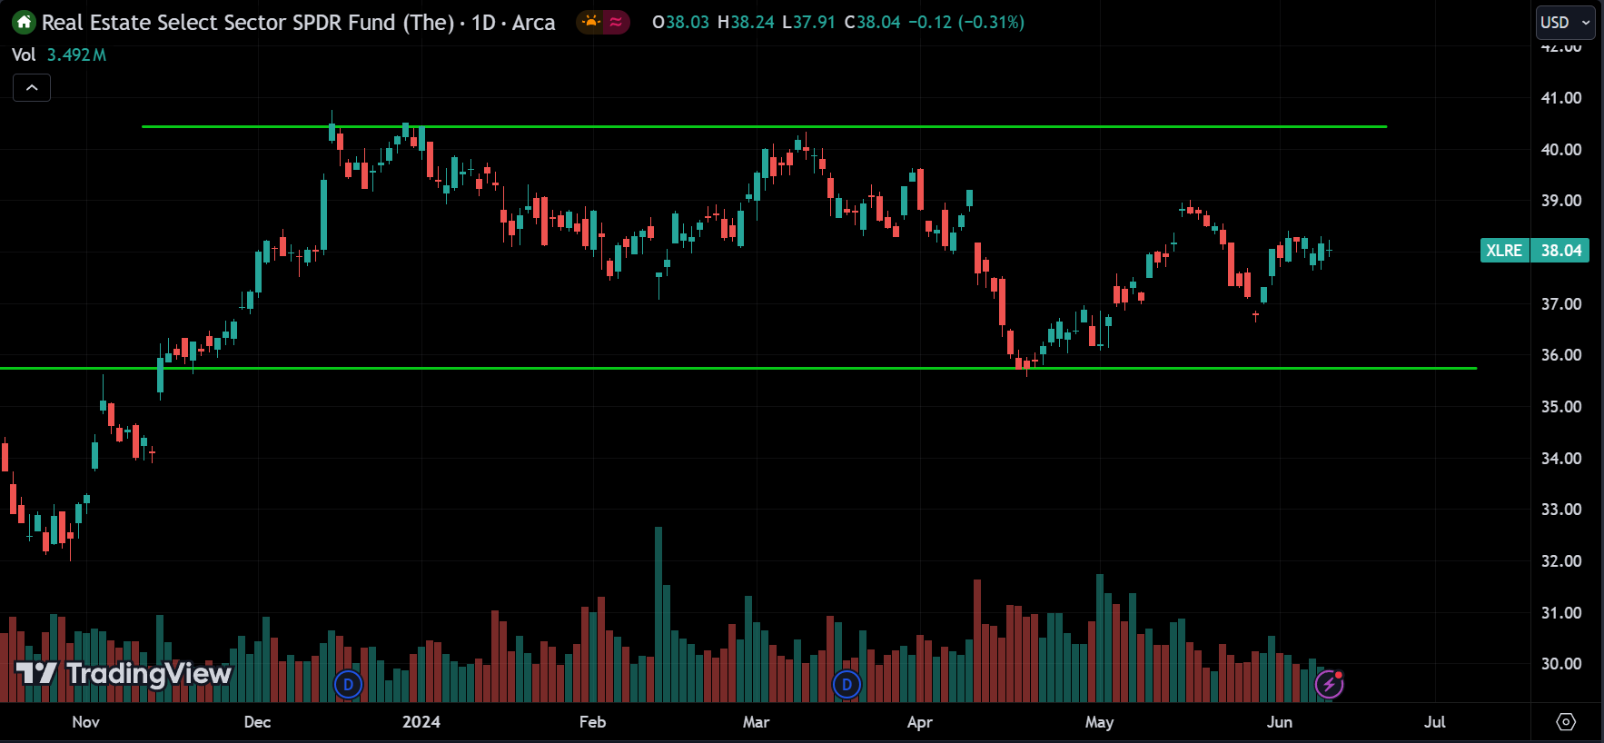Select the lower green support line
The image size is (1604, 743).
click(738, 368)
